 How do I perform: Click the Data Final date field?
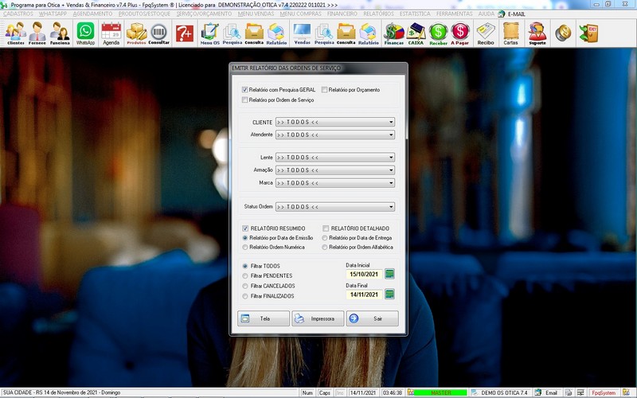click(364, 295)
